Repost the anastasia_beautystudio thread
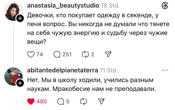This screenshot has height=110, width=175. click(x=85, y=54)
